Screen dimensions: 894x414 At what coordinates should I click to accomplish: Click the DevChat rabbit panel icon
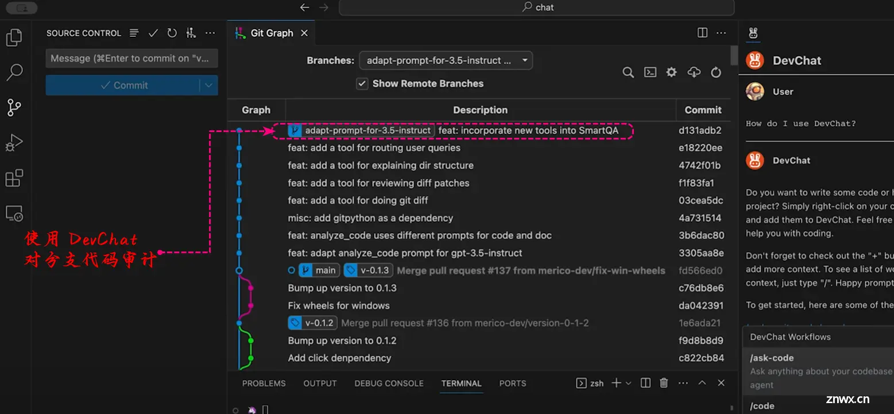click(753, 33)
